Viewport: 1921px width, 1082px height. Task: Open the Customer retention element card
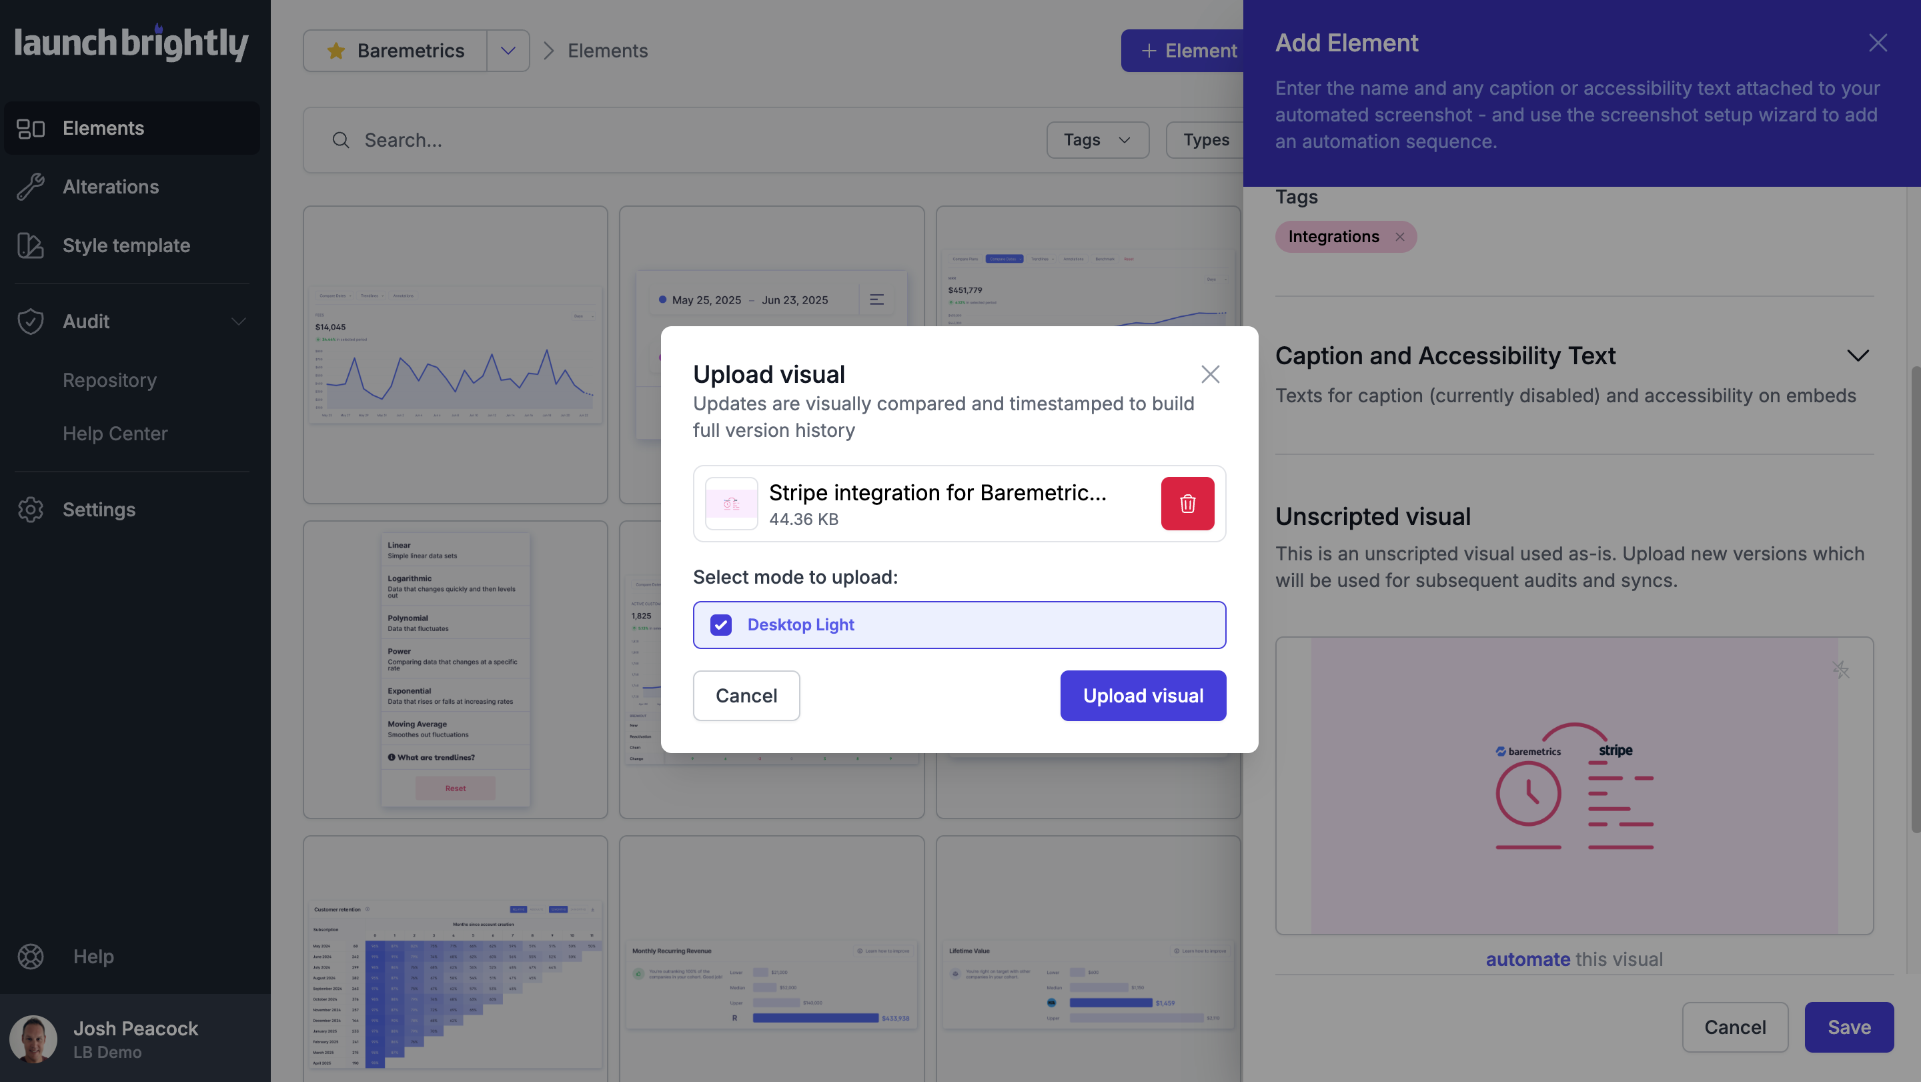455,959
